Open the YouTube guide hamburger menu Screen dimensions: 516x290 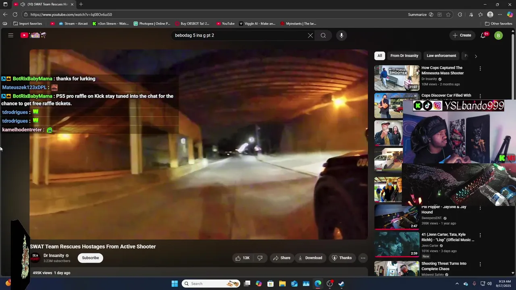pyautogui.click(x=11, y=35)
